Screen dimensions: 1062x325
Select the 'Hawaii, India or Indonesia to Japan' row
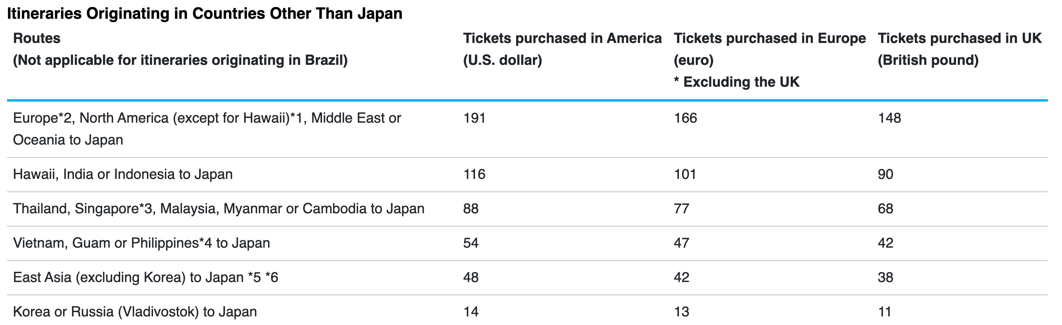click(123, 175)
